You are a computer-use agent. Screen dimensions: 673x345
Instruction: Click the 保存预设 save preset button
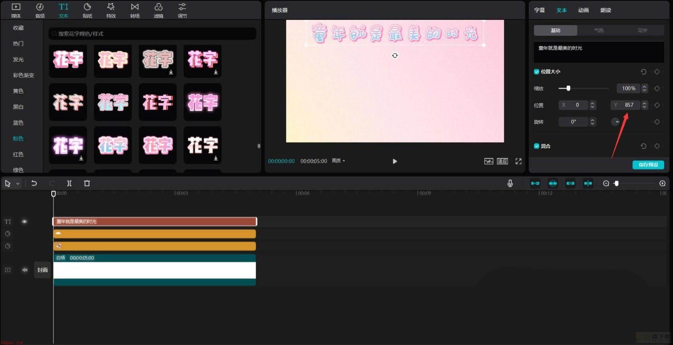point(648,165)
